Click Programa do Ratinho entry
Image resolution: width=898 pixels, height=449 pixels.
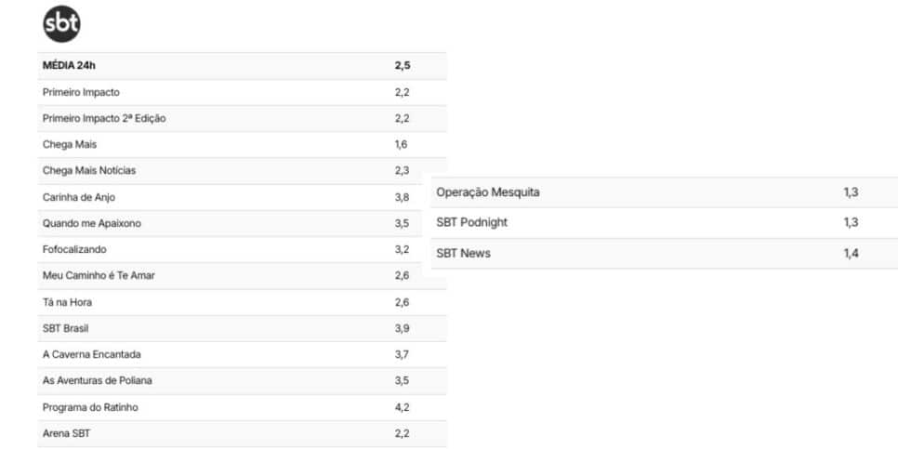[242, 407]
